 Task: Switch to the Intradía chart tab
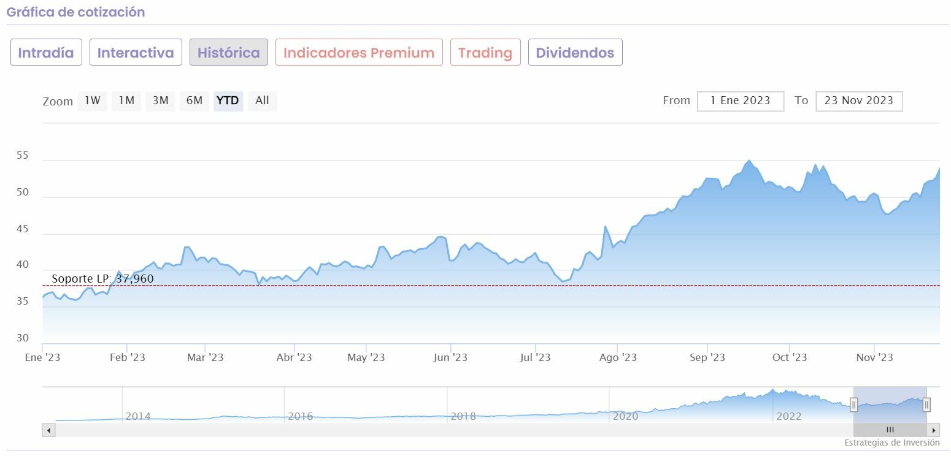[46, 53]
